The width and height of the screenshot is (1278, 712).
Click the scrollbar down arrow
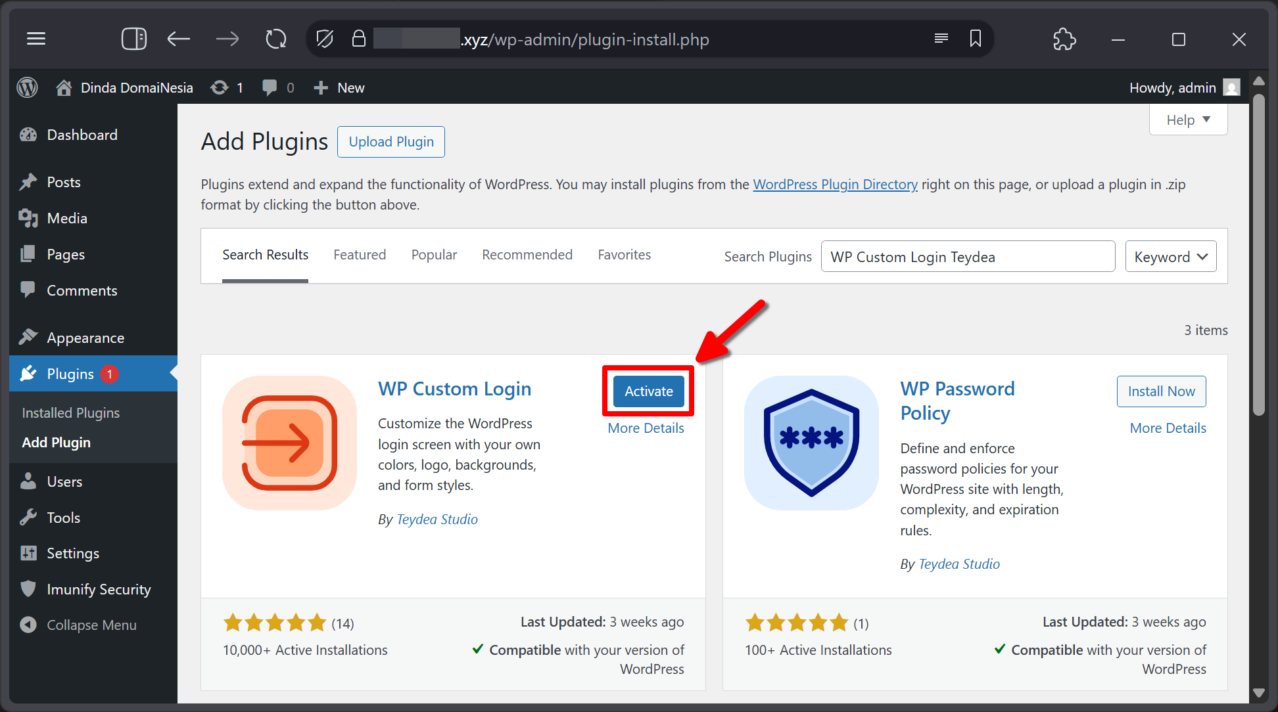click(1259, 692)
